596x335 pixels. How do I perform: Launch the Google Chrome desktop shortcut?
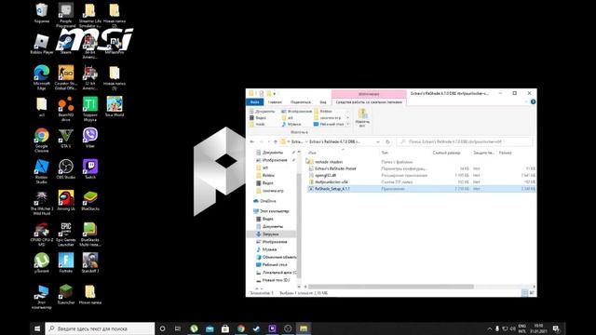tap(41, 140)
